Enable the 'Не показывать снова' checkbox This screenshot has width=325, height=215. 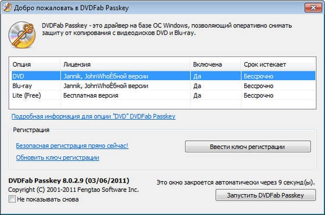(x=12, y=199)
